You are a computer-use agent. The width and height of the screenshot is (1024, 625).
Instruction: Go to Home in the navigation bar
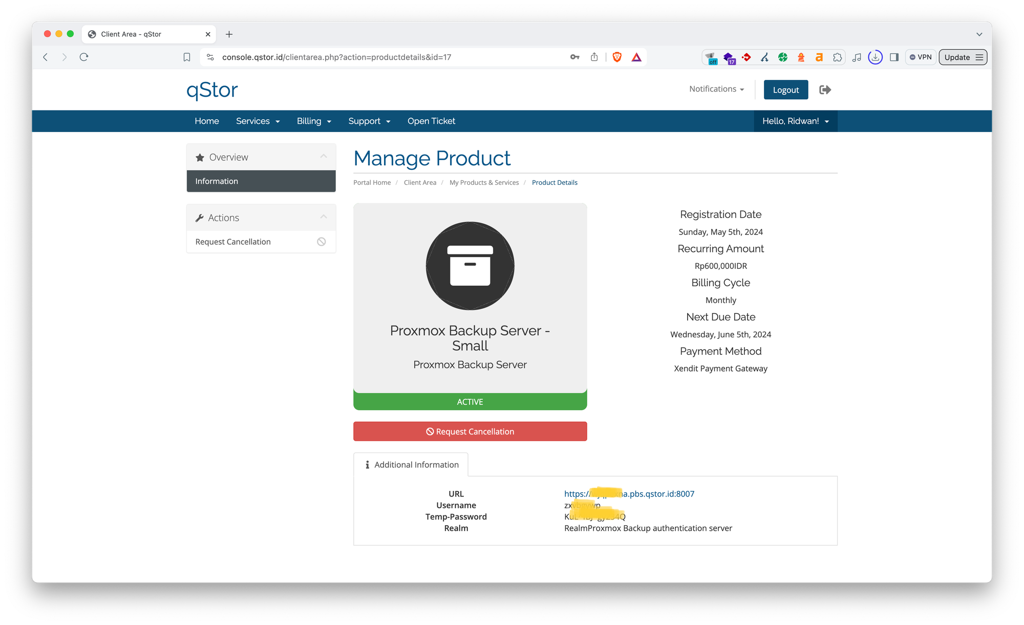[x=207, y=121]
